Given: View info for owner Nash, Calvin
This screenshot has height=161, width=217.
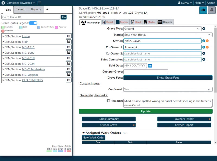Looking at the screenshot, I should click(x=204, y=41).
